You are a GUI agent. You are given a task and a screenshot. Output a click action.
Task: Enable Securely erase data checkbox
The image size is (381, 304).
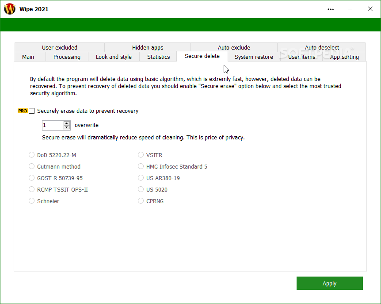point(32,111)
